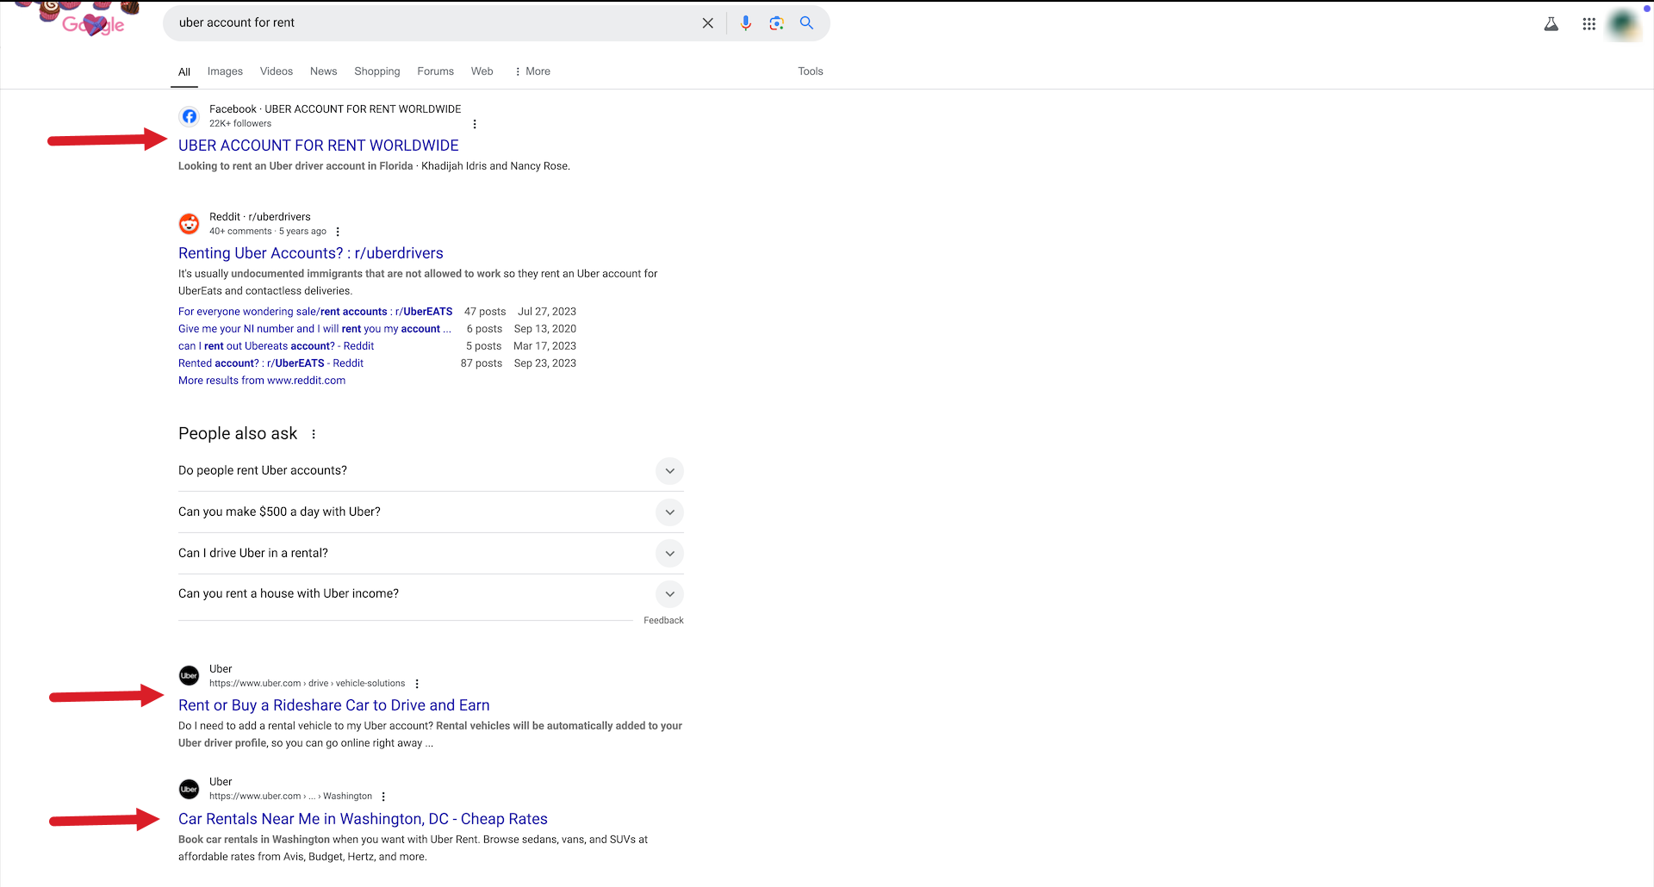
Task: Expand 'Can you make $500 a day with Uber?'
Action: (669, 512)
